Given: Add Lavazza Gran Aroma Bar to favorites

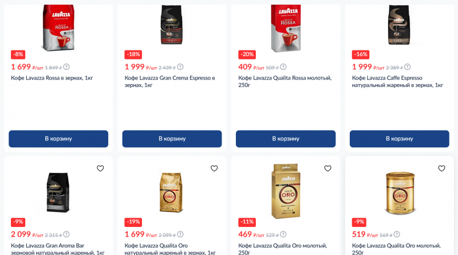Looking at the screenshot, I should (x=100, y=168).
